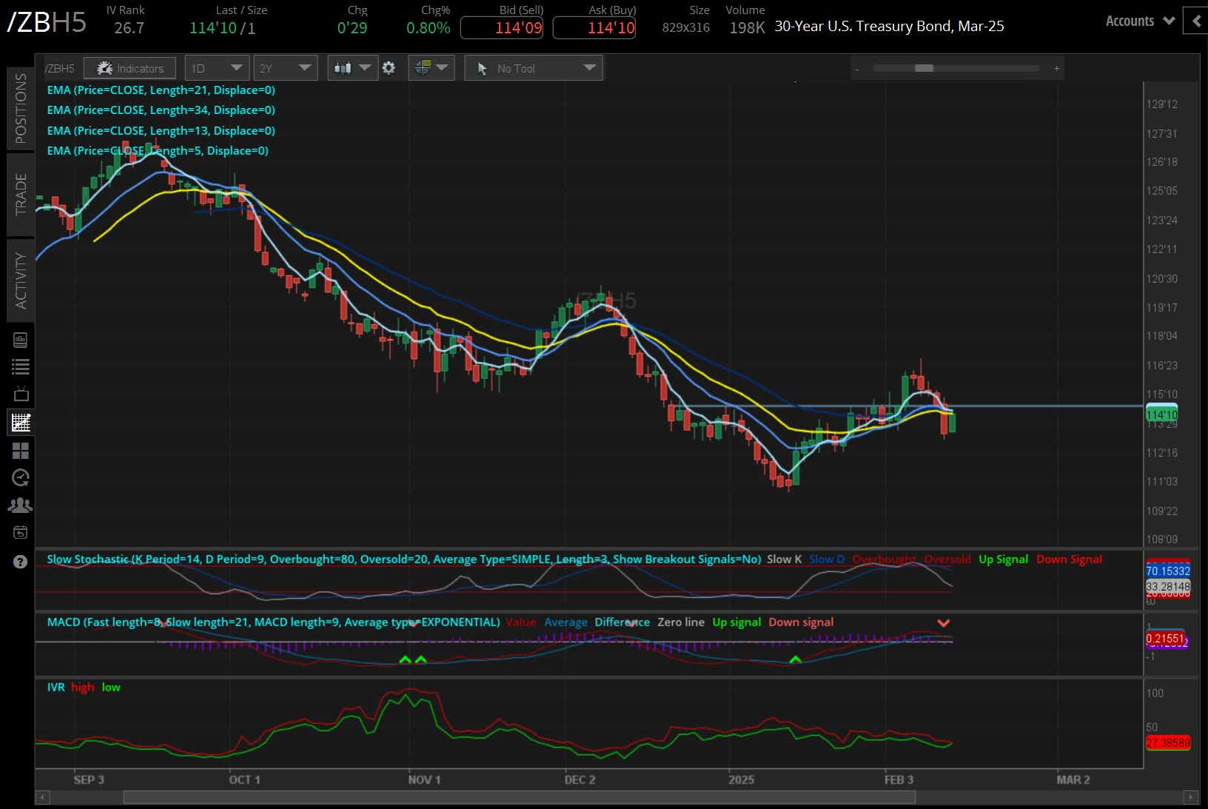Open the No Tool drawing dropdown

pos(533,67)
